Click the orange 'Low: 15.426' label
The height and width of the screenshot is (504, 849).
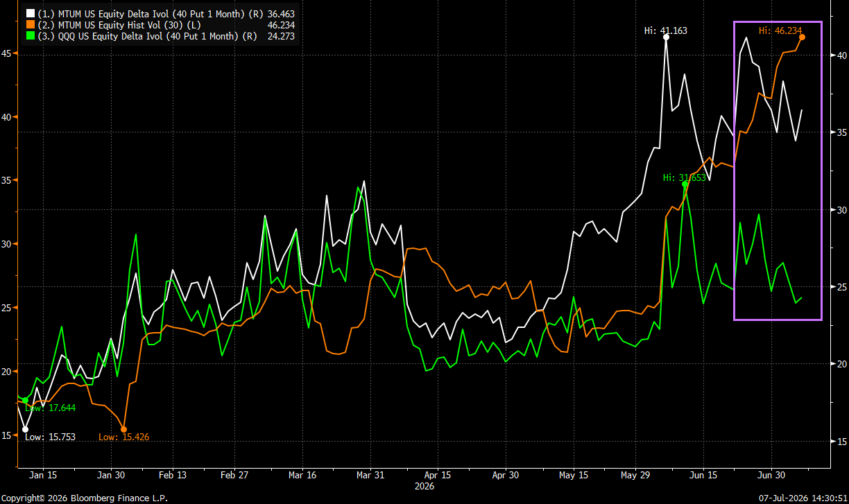pos(123,437)
